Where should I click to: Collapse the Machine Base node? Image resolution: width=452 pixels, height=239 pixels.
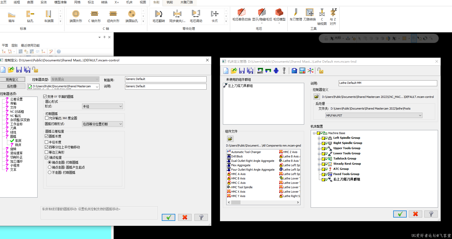(314, 133)
